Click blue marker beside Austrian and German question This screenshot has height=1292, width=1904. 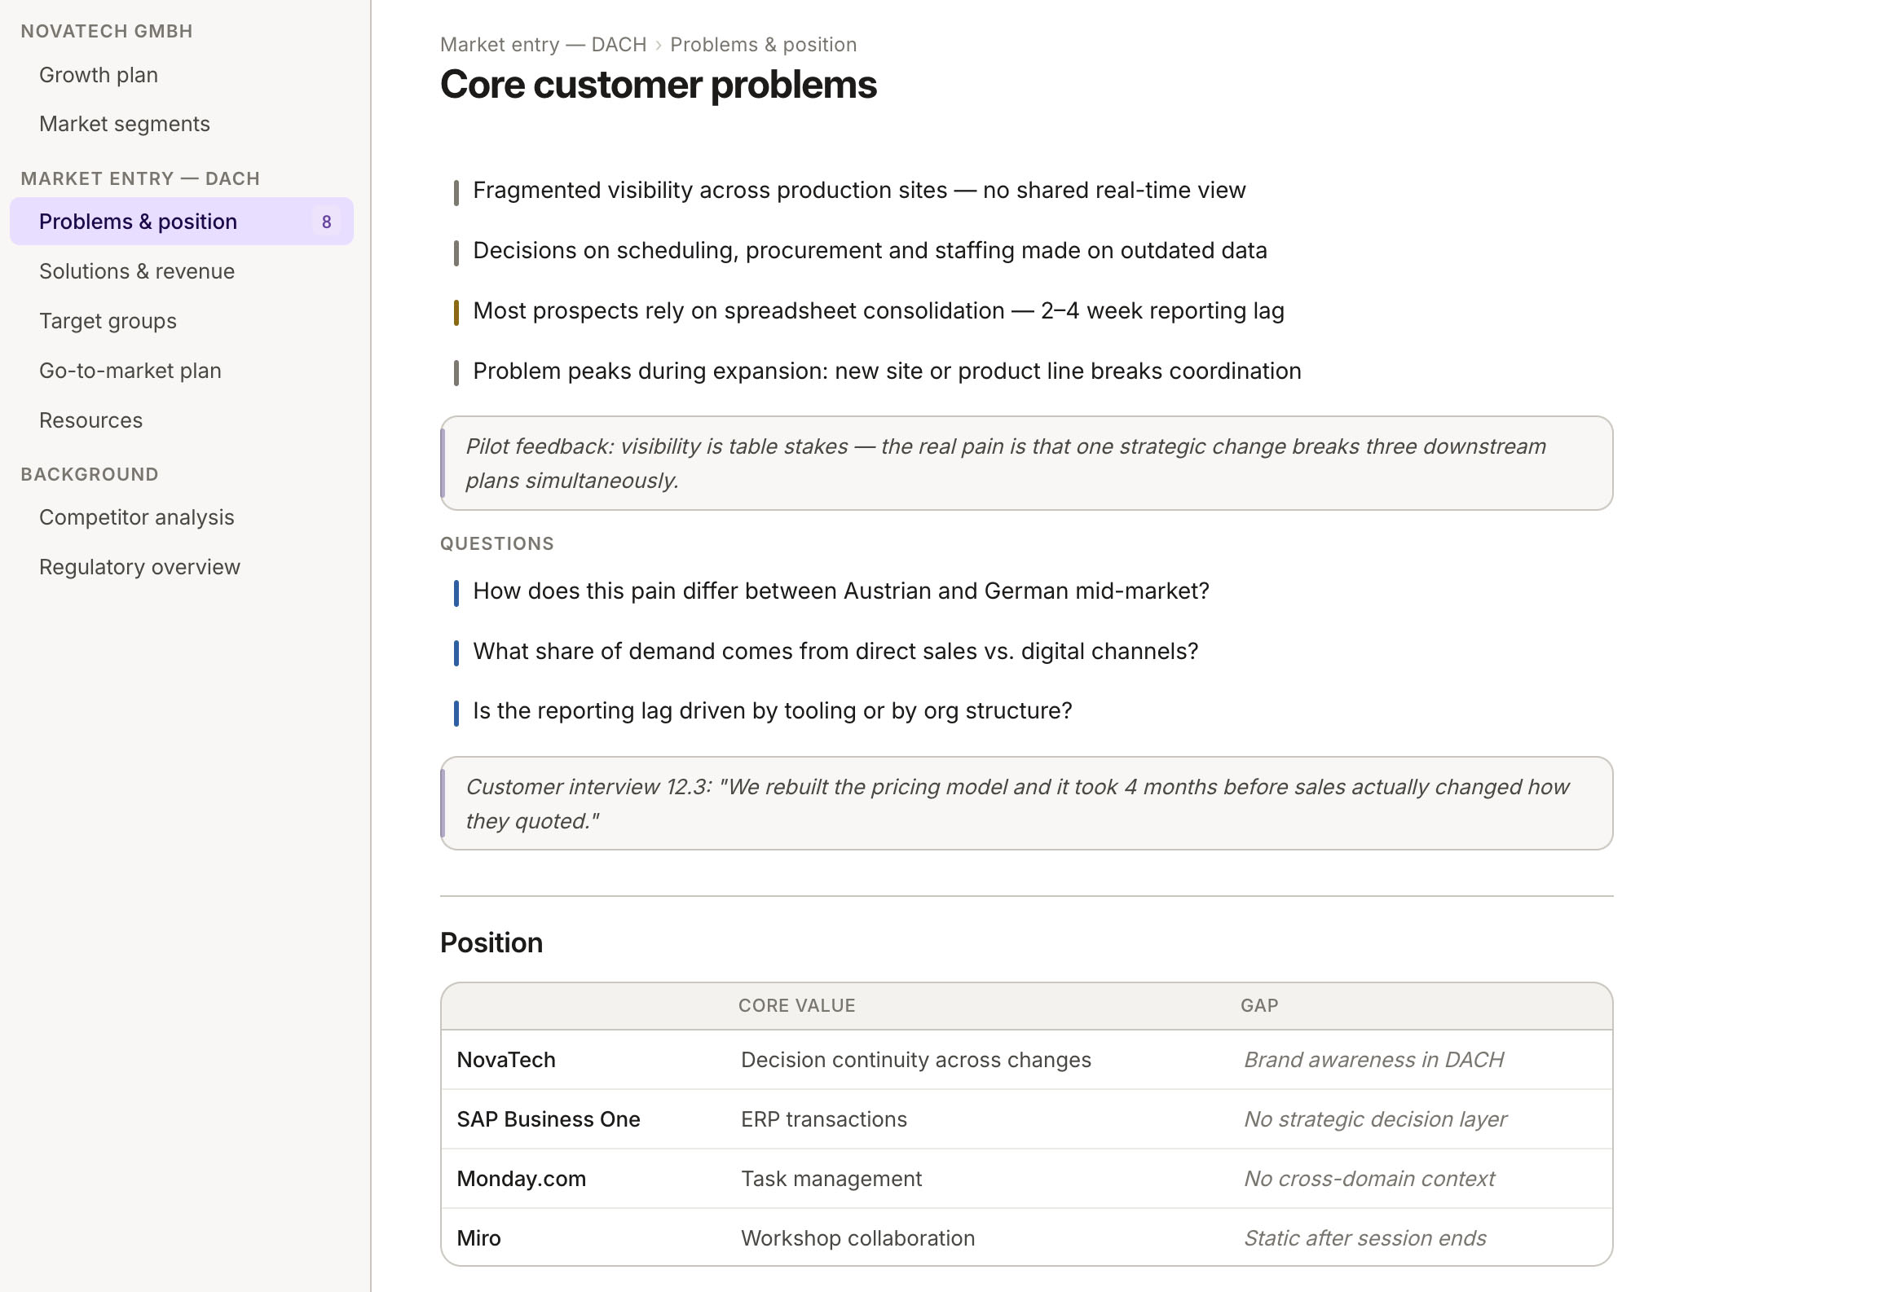pos(456,592)
